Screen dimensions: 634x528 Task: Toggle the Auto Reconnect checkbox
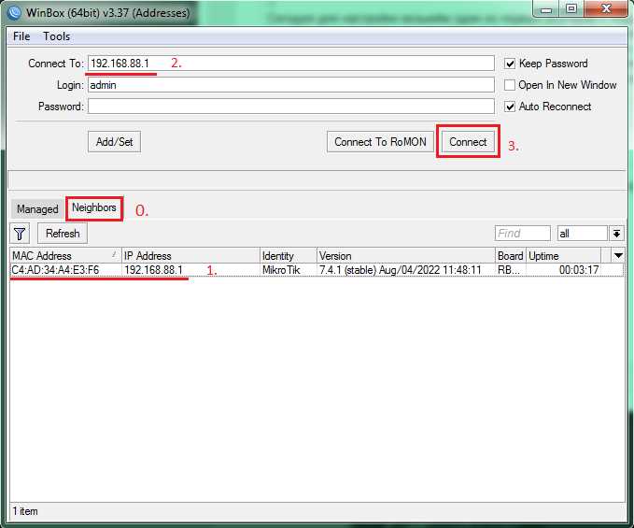coord(510,107)
